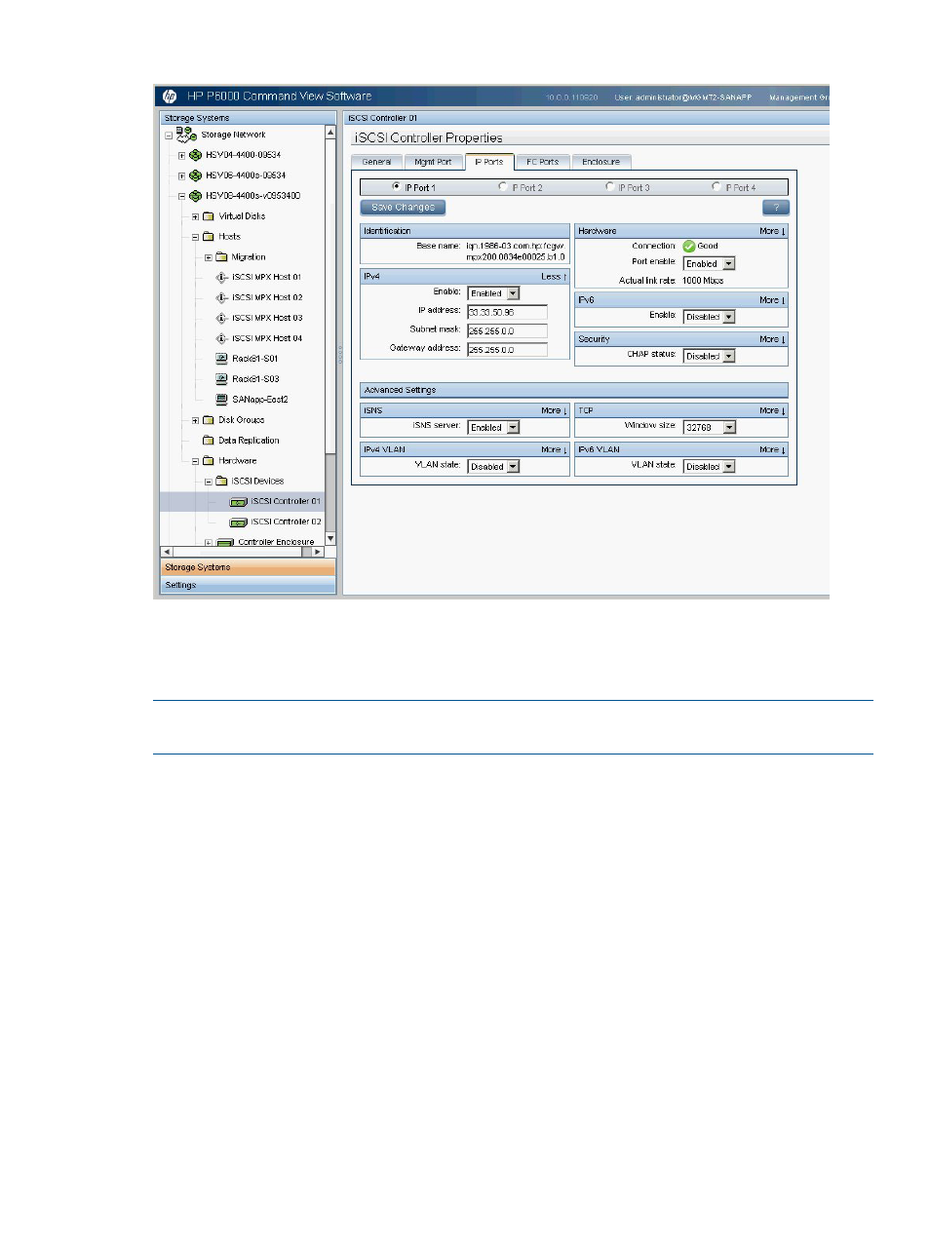This screenshot has height=1238, width=930.
Task: Click the Hardware folder icon
Action: pos(208,461)
